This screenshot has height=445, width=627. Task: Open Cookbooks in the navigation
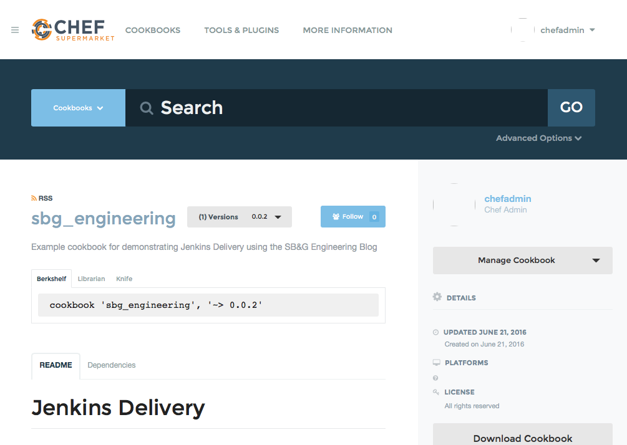tap(153, 31)
